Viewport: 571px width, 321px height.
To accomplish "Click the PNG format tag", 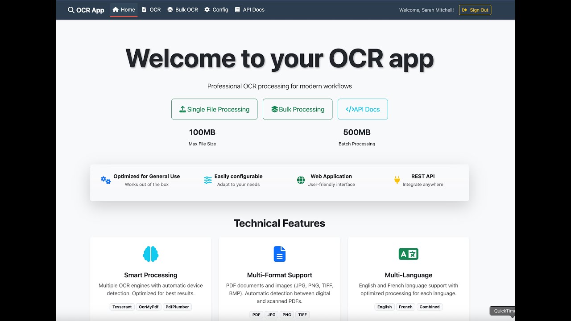I will click(x=287, y=315).
